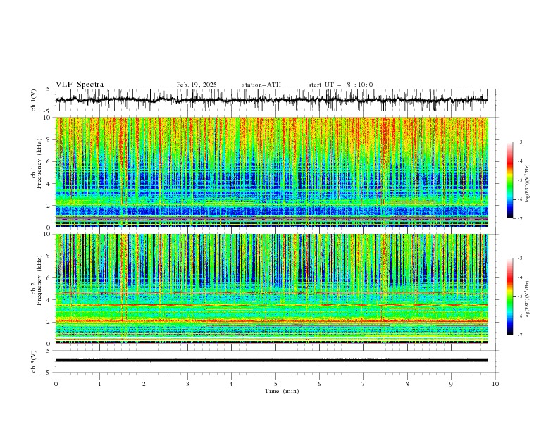Click the "station=ATH" label
Viewport: 558px width, 431px height.
(x=261, y=85)
